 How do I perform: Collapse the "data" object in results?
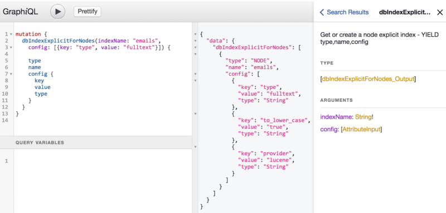[196, 41]
